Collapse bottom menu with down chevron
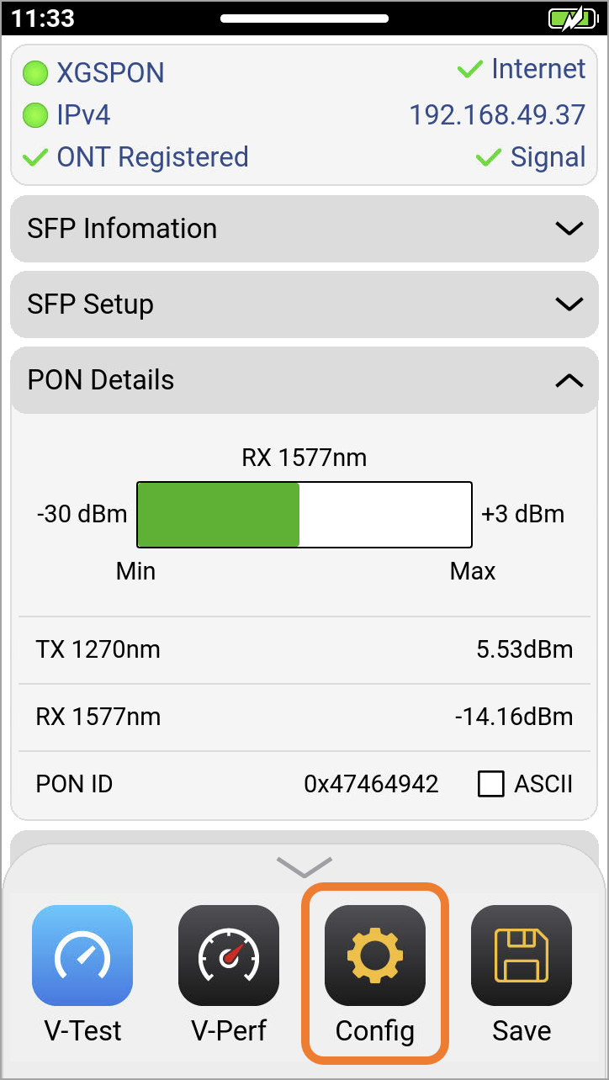 [304, 866]
